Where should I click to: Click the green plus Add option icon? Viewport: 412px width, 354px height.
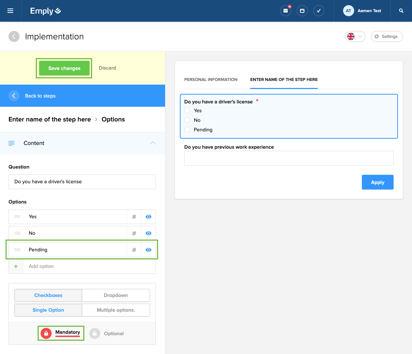(x=16, y=266)
